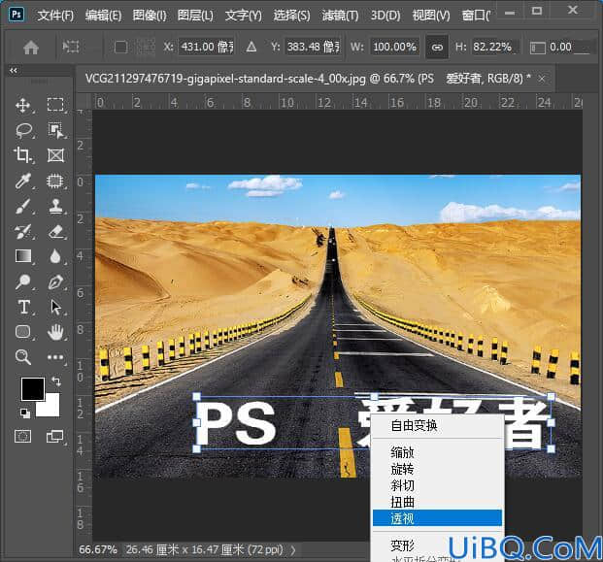Select the Blur tool
603x562 pixels.
[55, 256]
